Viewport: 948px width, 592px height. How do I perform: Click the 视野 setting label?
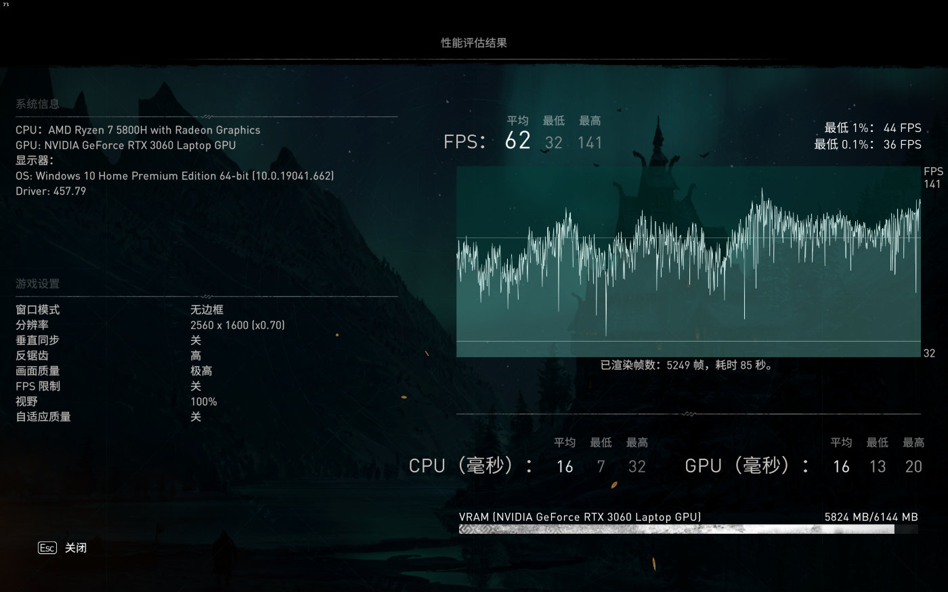tap(26, 402)
